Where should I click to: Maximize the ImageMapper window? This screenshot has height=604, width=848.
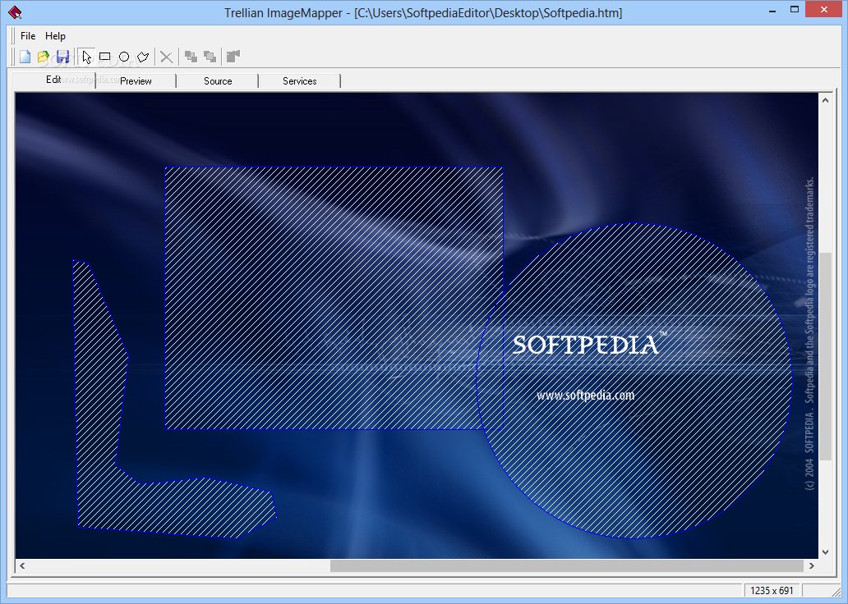coord(795,10)
